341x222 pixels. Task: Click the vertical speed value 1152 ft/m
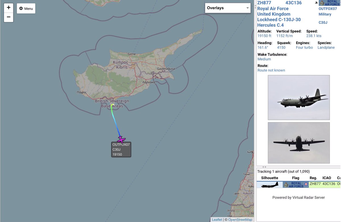click(x=285, y=36)
